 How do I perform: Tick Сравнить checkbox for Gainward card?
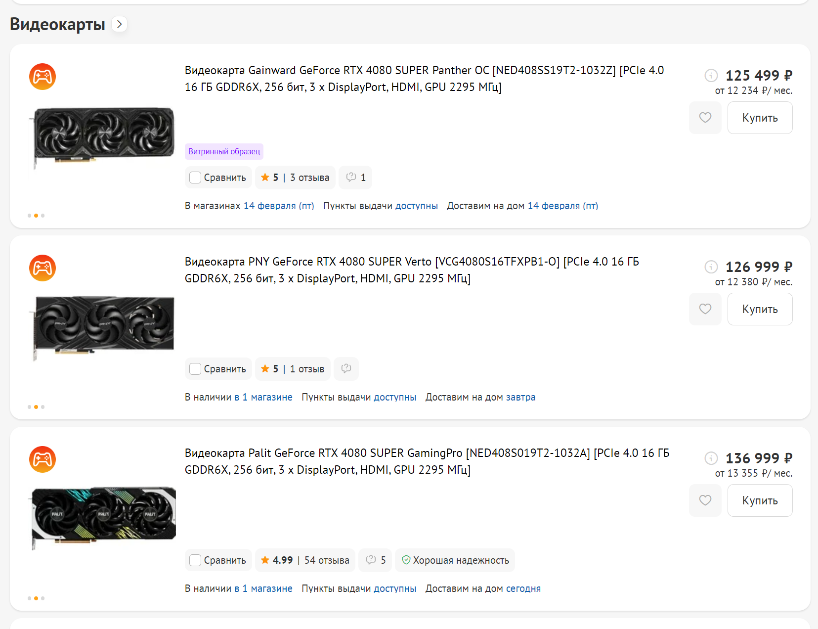point(195,178)
